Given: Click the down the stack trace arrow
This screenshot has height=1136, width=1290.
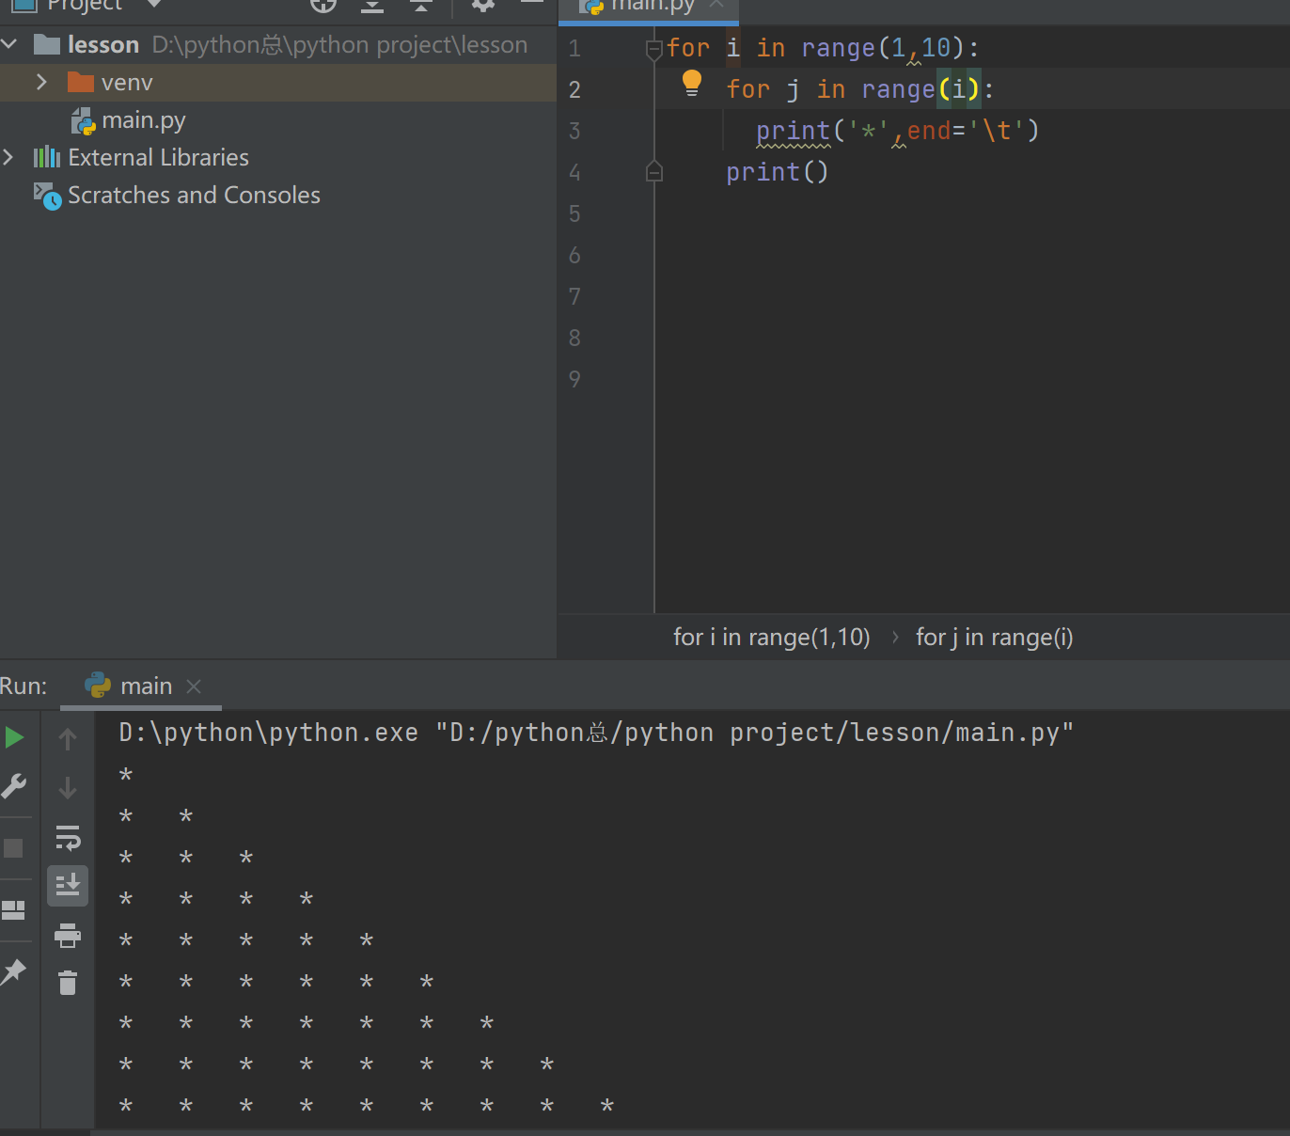Looking at the screenshot, I should point(68,787).
